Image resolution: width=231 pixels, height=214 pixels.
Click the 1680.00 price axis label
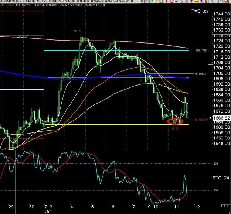[221, 100]
